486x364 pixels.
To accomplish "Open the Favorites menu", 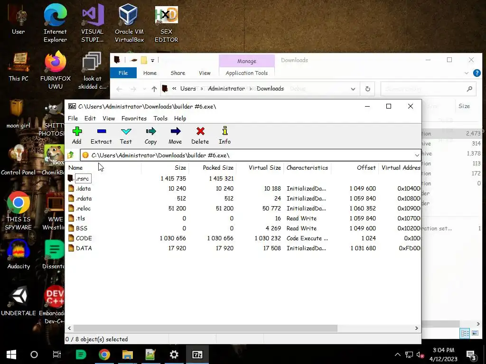I will 134,118.
